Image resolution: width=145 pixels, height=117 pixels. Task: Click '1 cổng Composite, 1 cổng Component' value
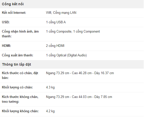coord(73,32)
